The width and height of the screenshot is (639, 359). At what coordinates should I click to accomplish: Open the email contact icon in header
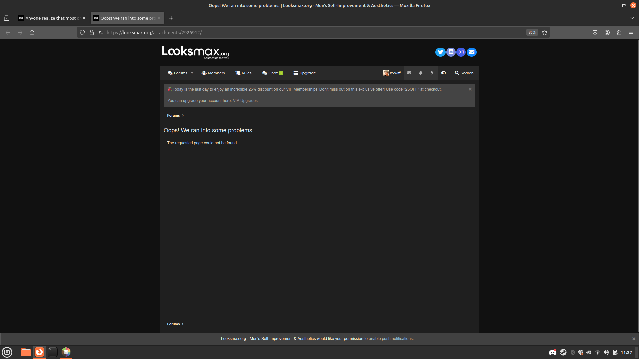472,52
